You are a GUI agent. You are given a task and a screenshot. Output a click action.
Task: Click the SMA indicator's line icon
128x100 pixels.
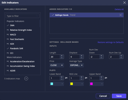[8, 26]
